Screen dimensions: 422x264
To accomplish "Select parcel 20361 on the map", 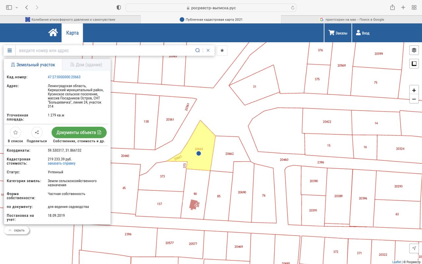I will pos(170,119).
